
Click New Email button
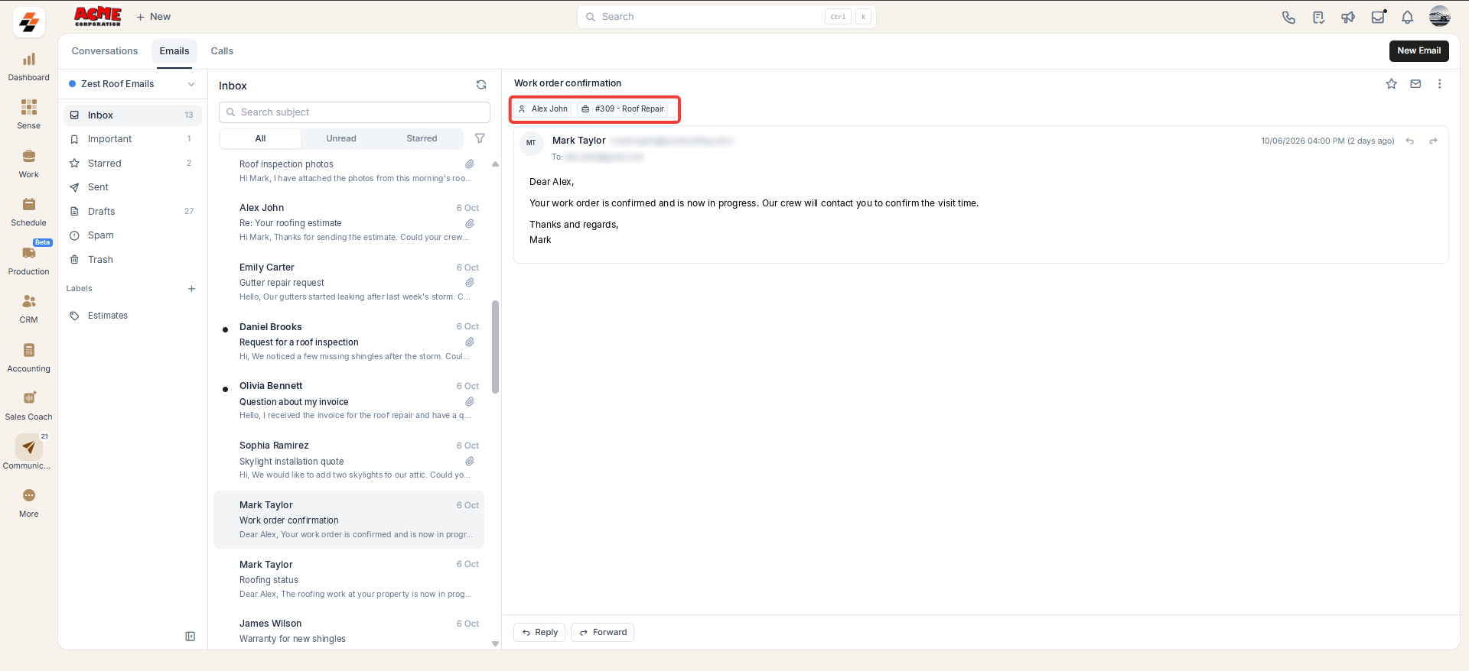1419,50
